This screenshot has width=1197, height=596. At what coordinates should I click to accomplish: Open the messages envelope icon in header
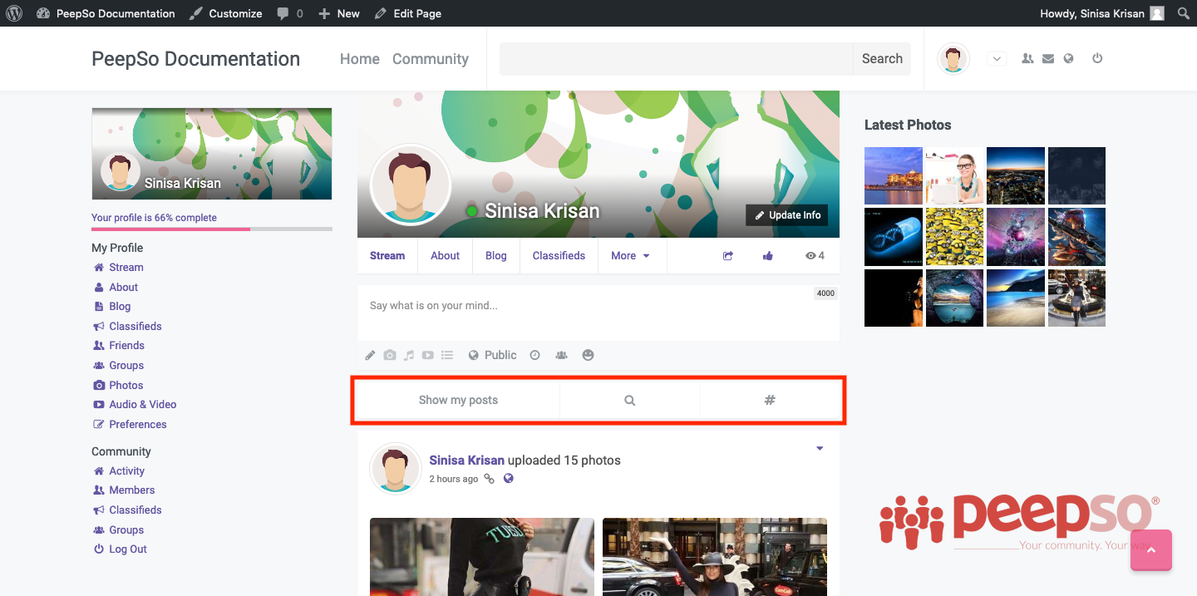pos(1048,58)
